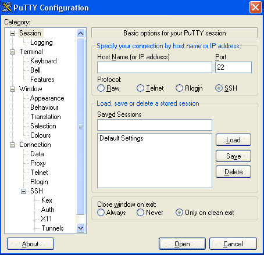Click the Host Name input field

155,67
